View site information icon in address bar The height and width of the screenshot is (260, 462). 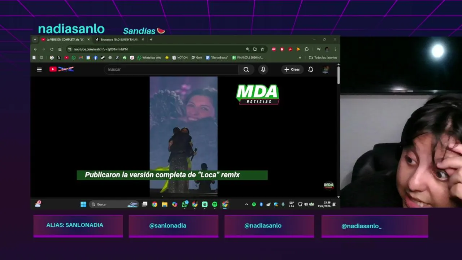[70, 49]
